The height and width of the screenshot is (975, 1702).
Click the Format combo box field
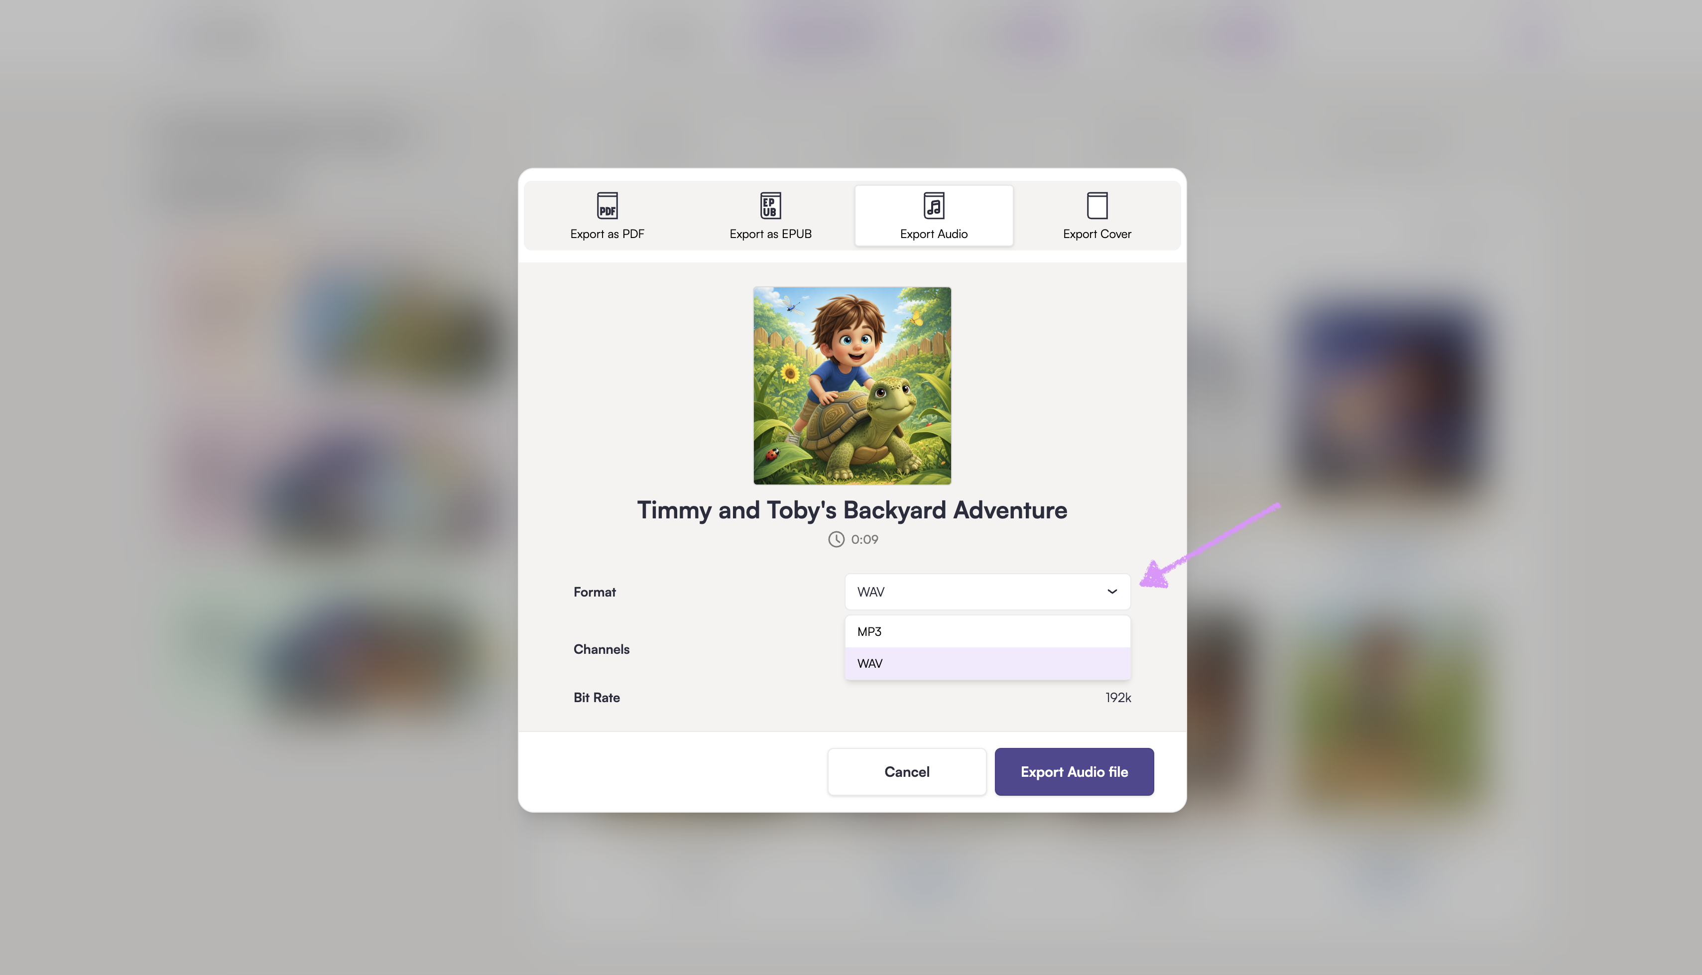(x=987, y=591)
